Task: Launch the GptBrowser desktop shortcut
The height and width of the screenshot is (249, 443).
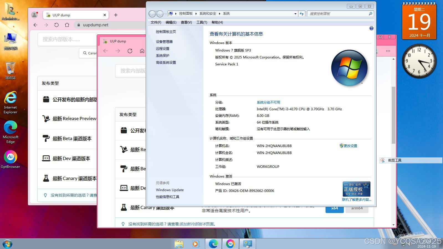Action: point(11,159)
